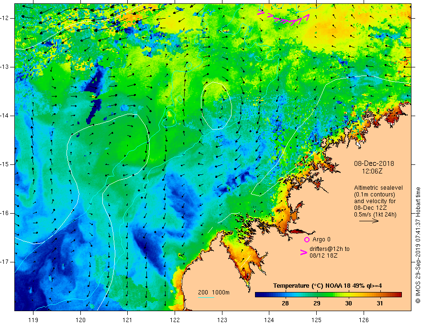Click the 29 tick label on color bar
Screen dimensions: 421x325
(x=317, y=303)
